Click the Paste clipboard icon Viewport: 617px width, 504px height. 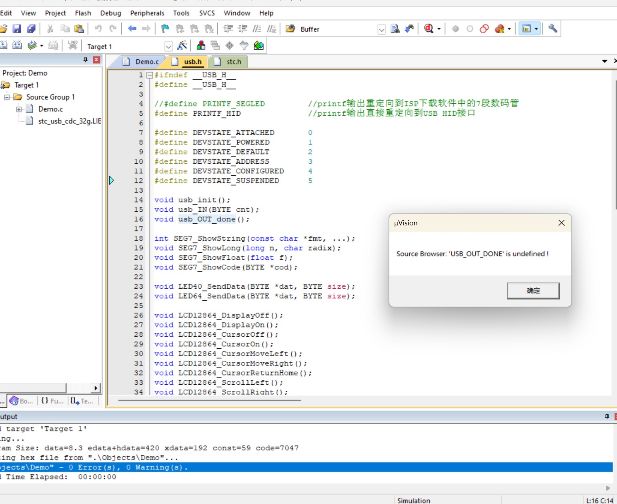point(79,29)
